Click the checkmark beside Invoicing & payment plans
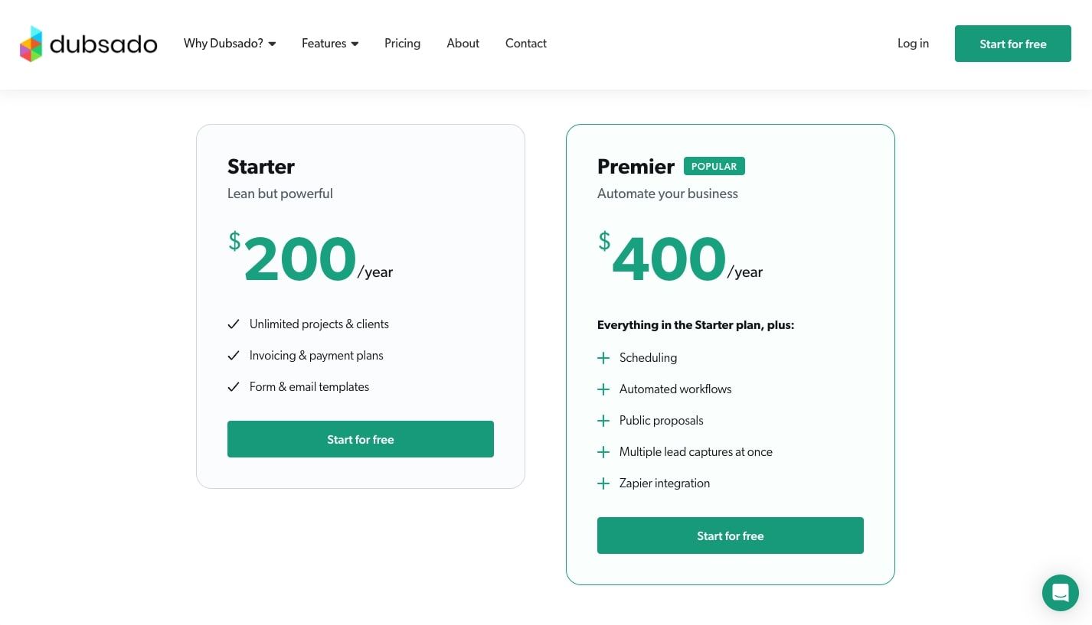 tap(234, 356)
